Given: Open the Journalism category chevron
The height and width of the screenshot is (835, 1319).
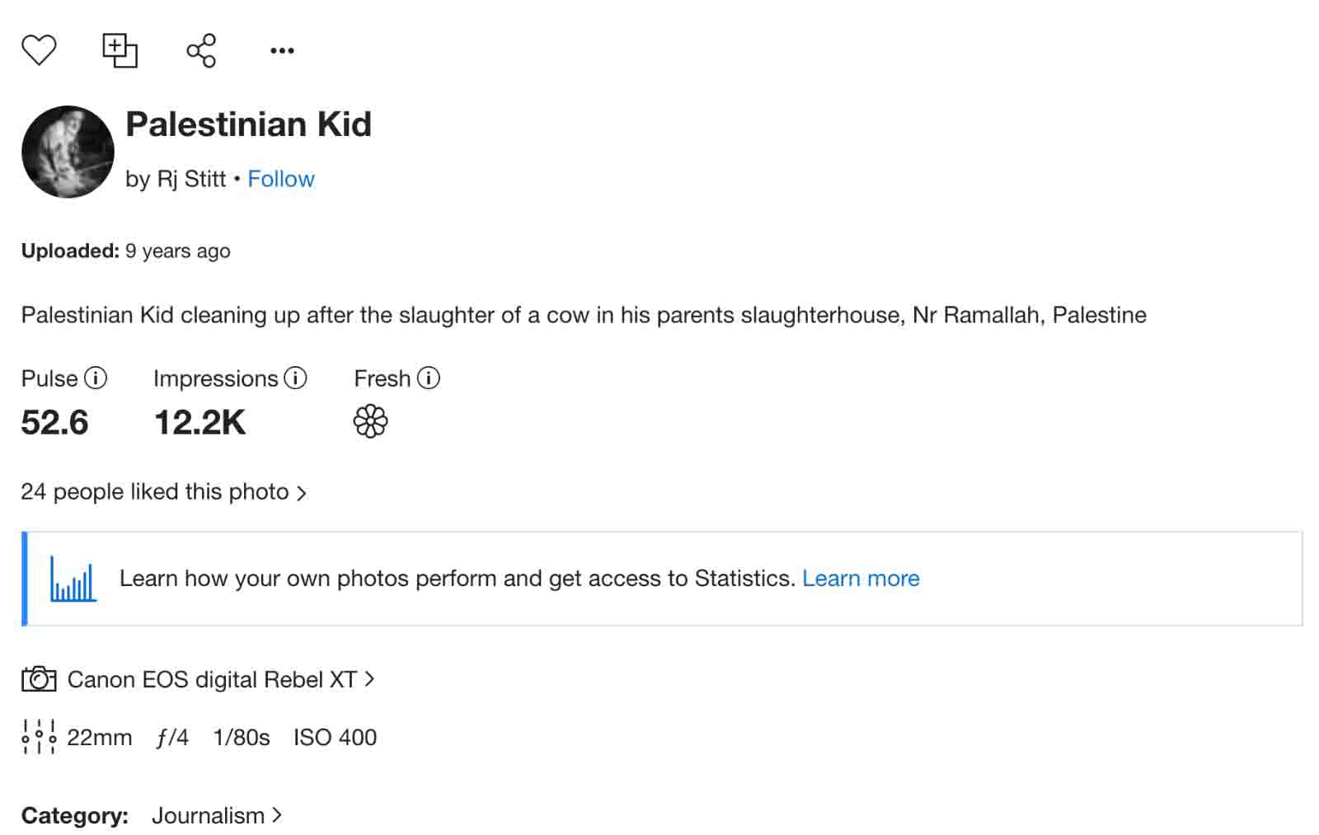Looking at the screenshot, I should 277,815.
